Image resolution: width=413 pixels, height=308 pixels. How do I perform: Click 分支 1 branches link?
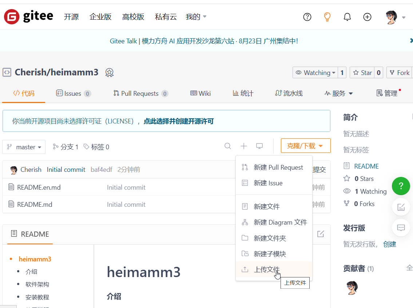pos(65,147)
